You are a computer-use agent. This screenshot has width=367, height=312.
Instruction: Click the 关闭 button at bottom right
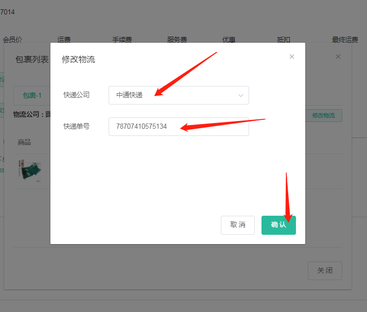click(x=325, y=271)
